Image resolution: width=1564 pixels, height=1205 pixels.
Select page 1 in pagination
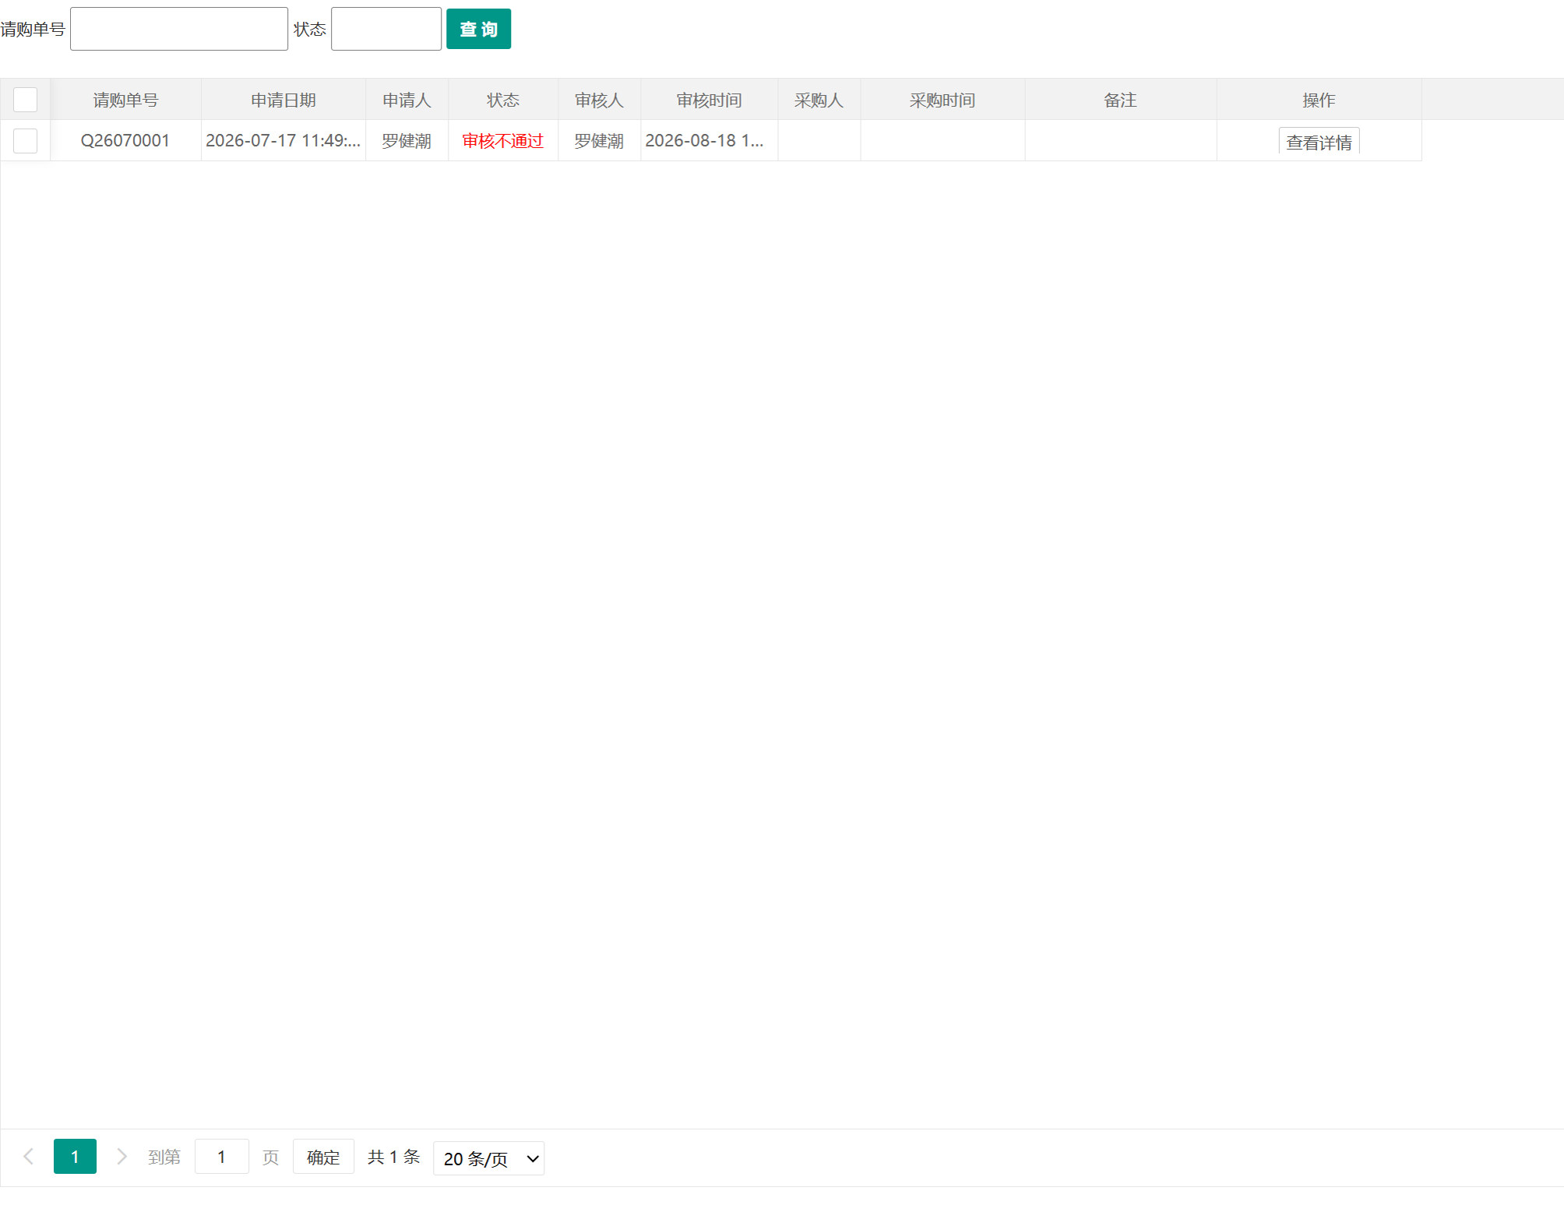point(75,1157)
